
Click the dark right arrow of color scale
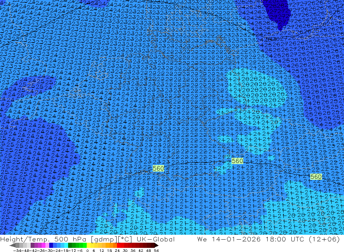157,245
